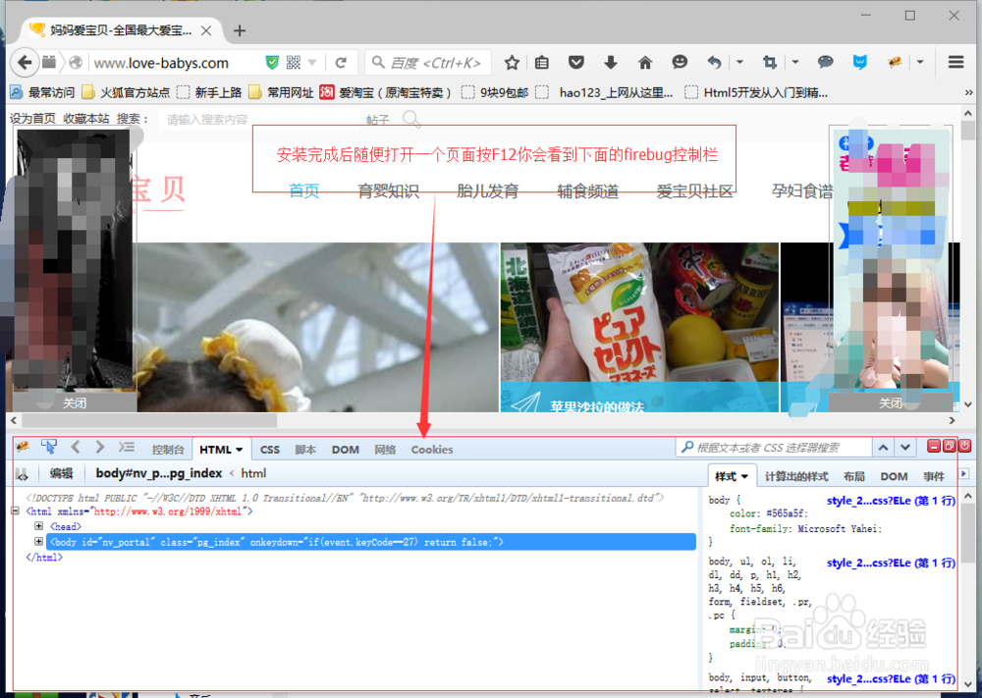Open the 辅食频道 navigation link

(587, 190)
